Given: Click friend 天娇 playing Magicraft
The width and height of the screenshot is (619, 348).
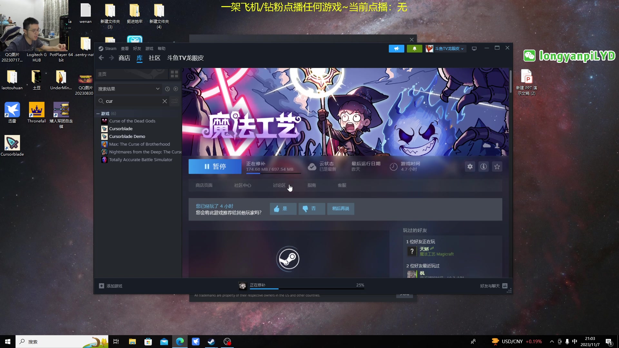Looking at the screenshot, I should 430,251.
